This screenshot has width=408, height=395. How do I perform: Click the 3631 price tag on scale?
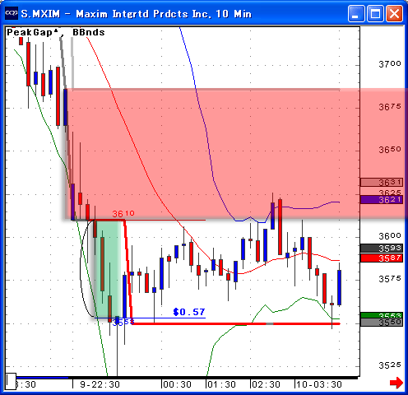382,182
